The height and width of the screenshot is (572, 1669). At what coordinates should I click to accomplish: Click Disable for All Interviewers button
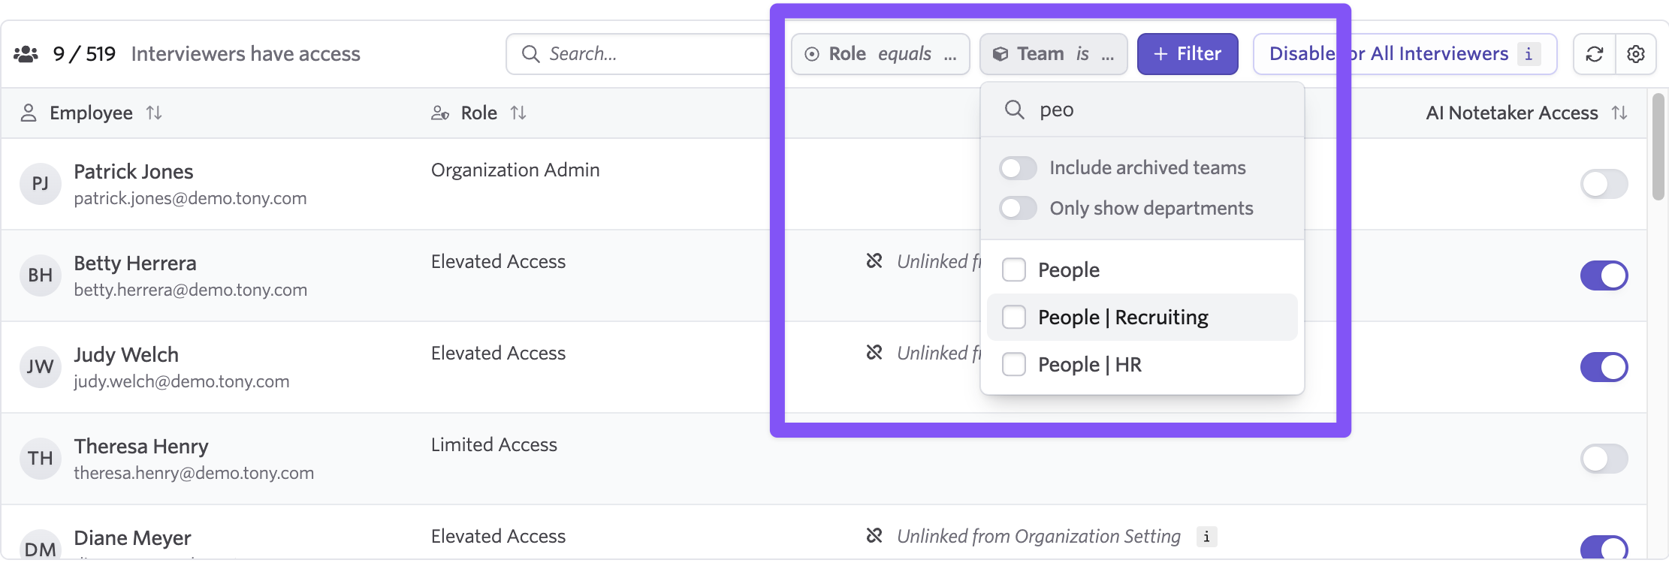pos(1388,54)
